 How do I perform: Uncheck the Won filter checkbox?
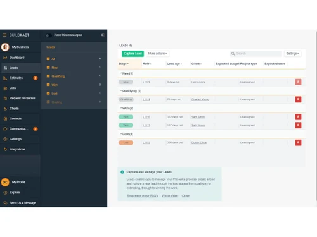(x=48, y=85)
